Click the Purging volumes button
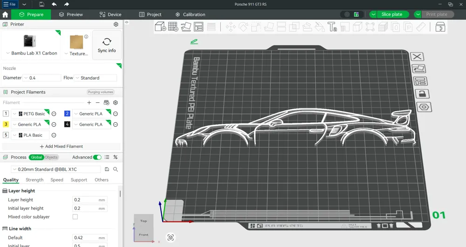The height and width of the screenshot is (247, 466). coord(101,92)
